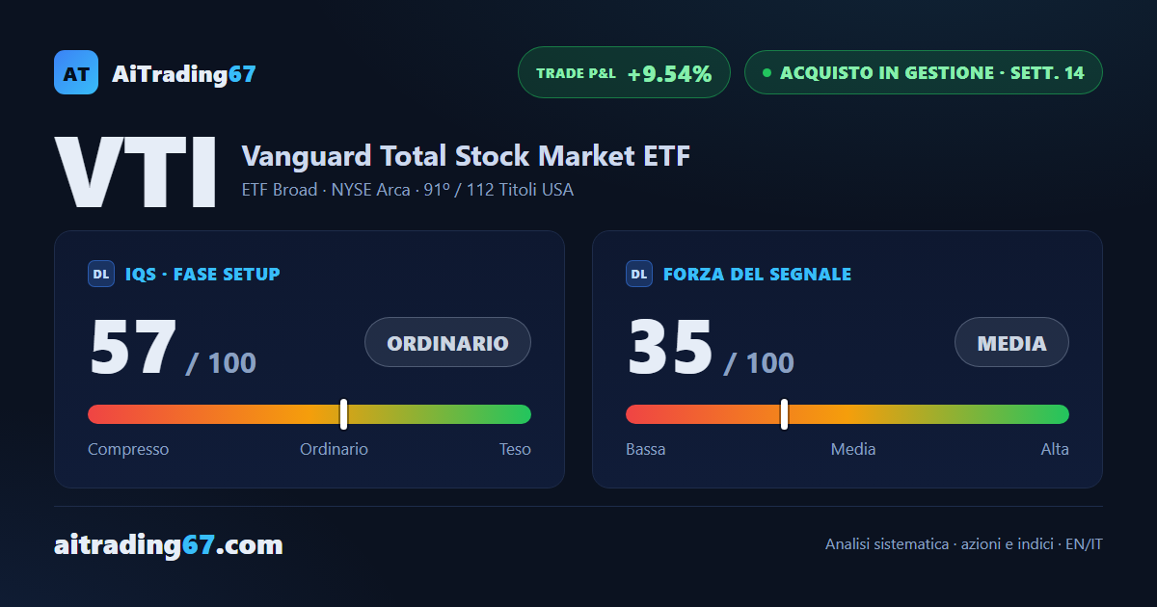
Task: Click the signal strength gauge handle
Action: [784, 414]
